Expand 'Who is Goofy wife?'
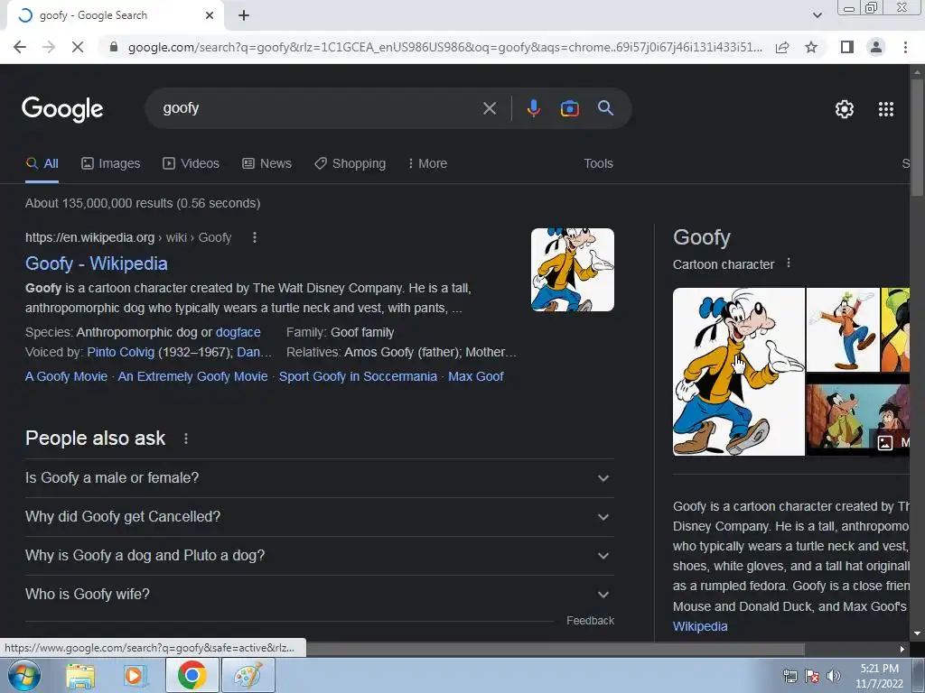This screenshot has width=925, height=693. point(319,595)
